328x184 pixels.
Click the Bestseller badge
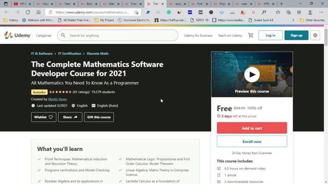pos(39,92)
